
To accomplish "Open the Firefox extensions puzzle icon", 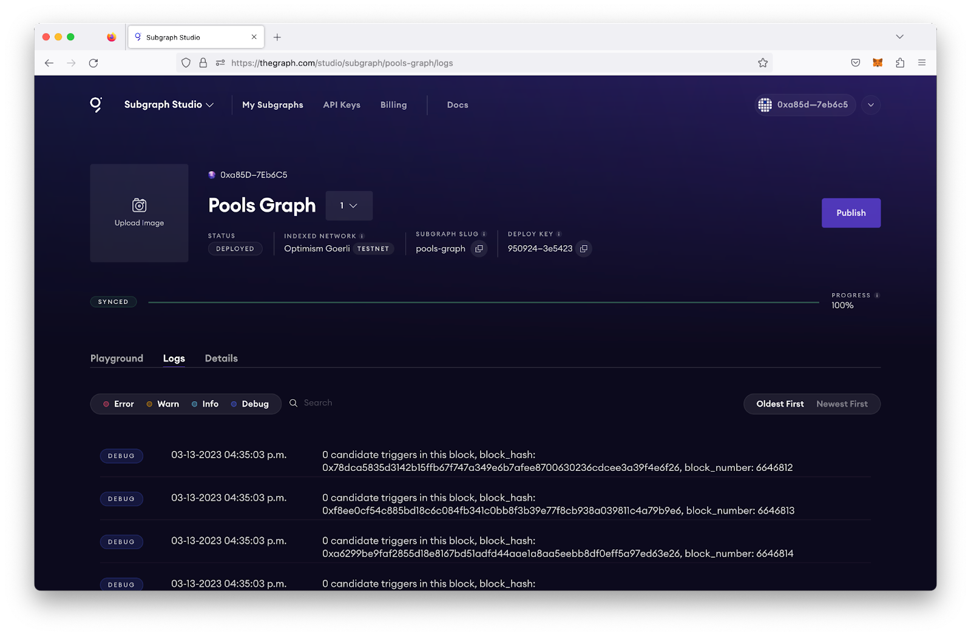I will pos(900,63).
